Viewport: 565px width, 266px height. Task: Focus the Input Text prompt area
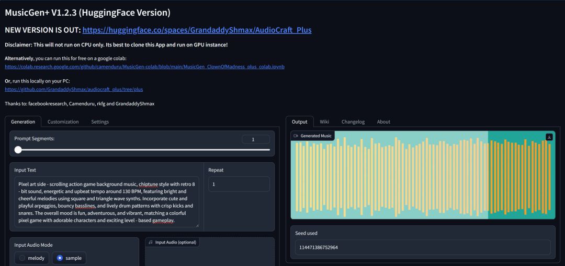(x=107, y=202)
